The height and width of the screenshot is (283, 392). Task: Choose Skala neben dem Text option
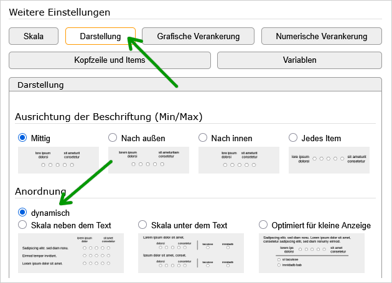22,225
